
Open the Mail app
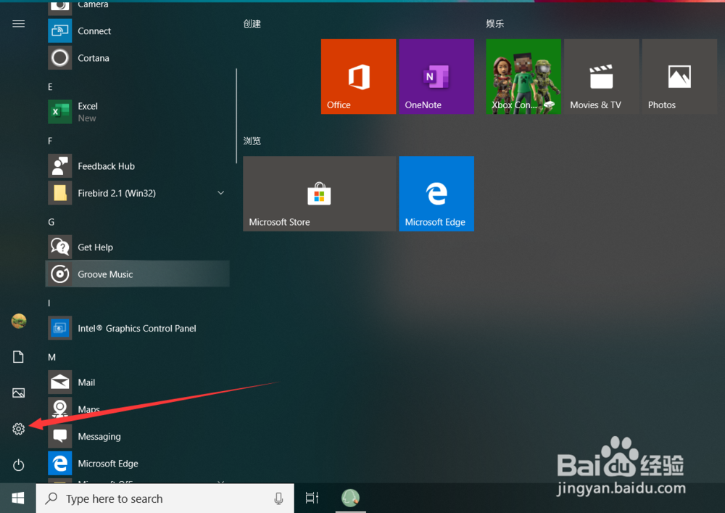click(x=138, y=382)
